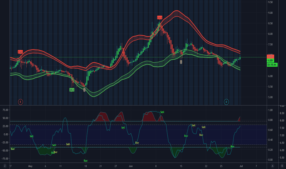Viewport: 286px width, 169px height.
Task: Click the 0.80 value on the oscillator's right axis
Action: (x=270, y=120)
